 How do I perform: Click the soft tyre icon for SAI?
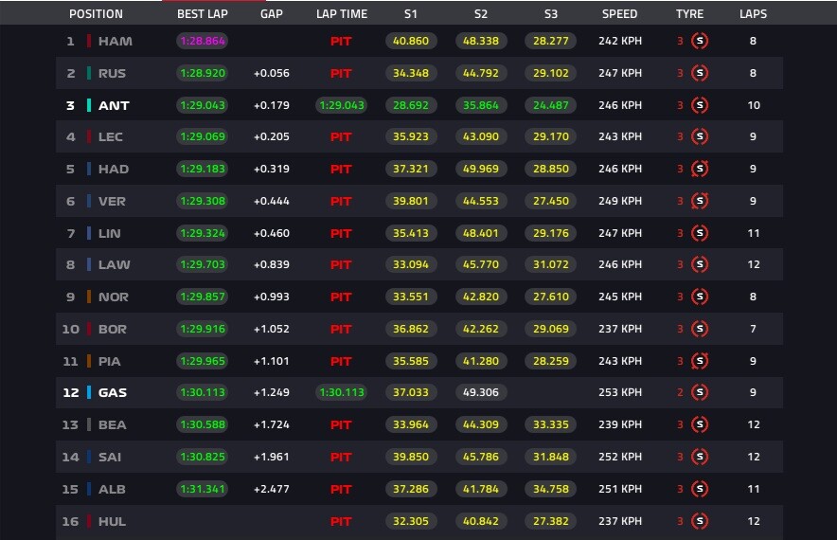point(700,457)
